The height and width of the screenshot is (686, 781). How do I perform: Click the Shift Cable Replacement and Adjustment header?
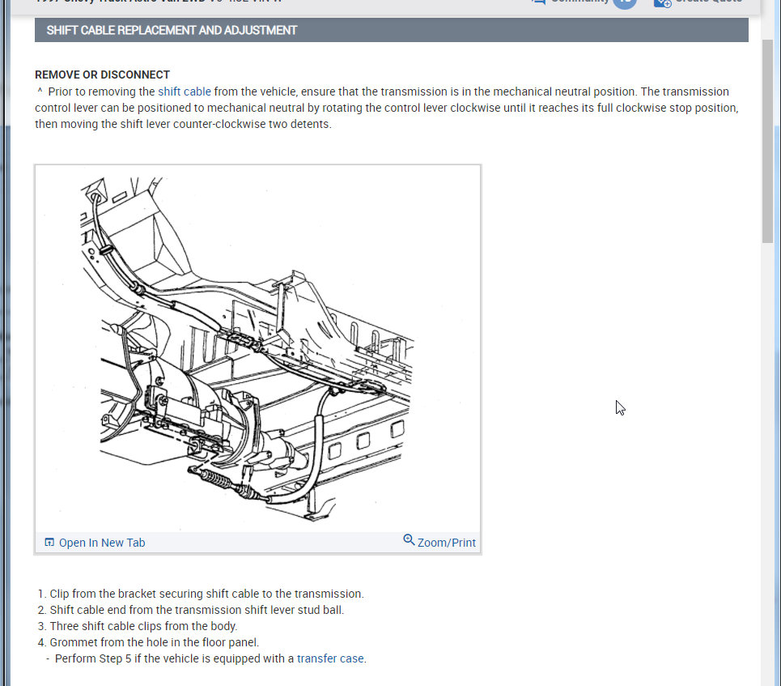coord(172,30)
